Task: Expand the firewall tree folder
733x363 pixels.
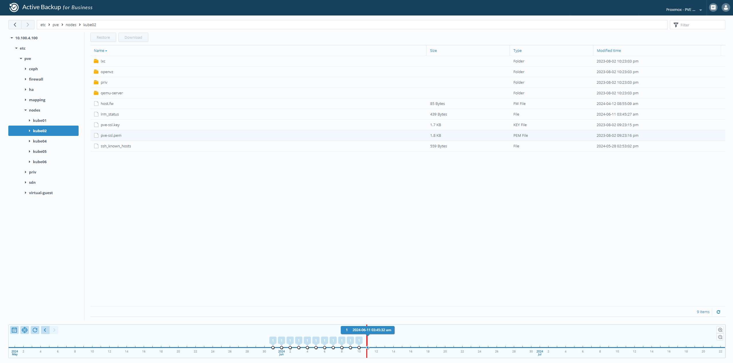Action: click(x=26, y=79)
